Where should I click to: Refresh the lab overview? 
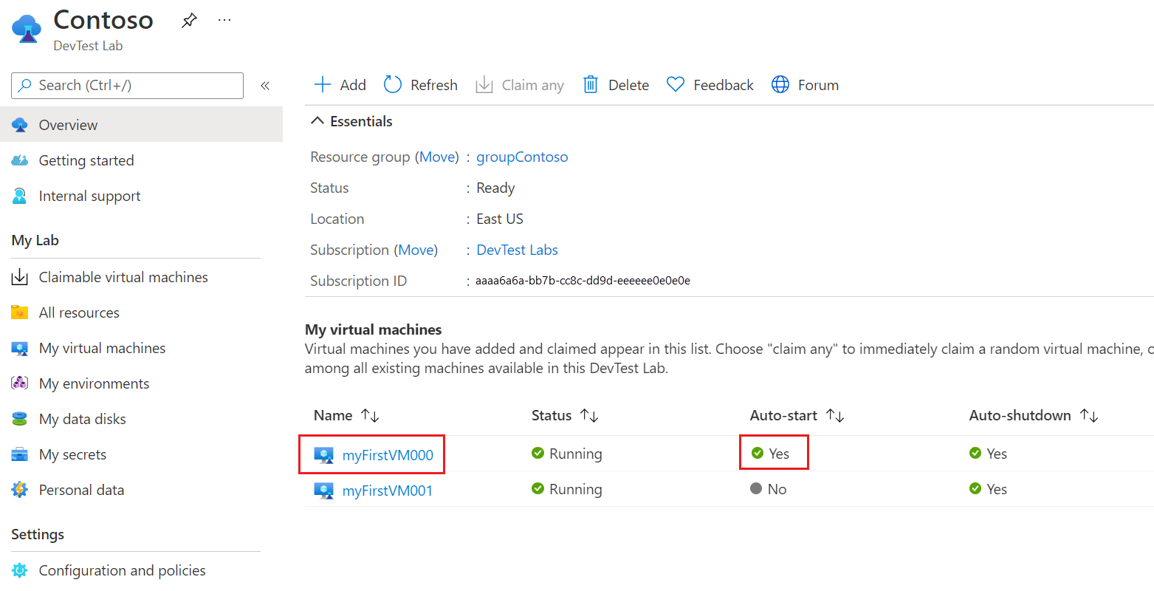click(421, 85)
